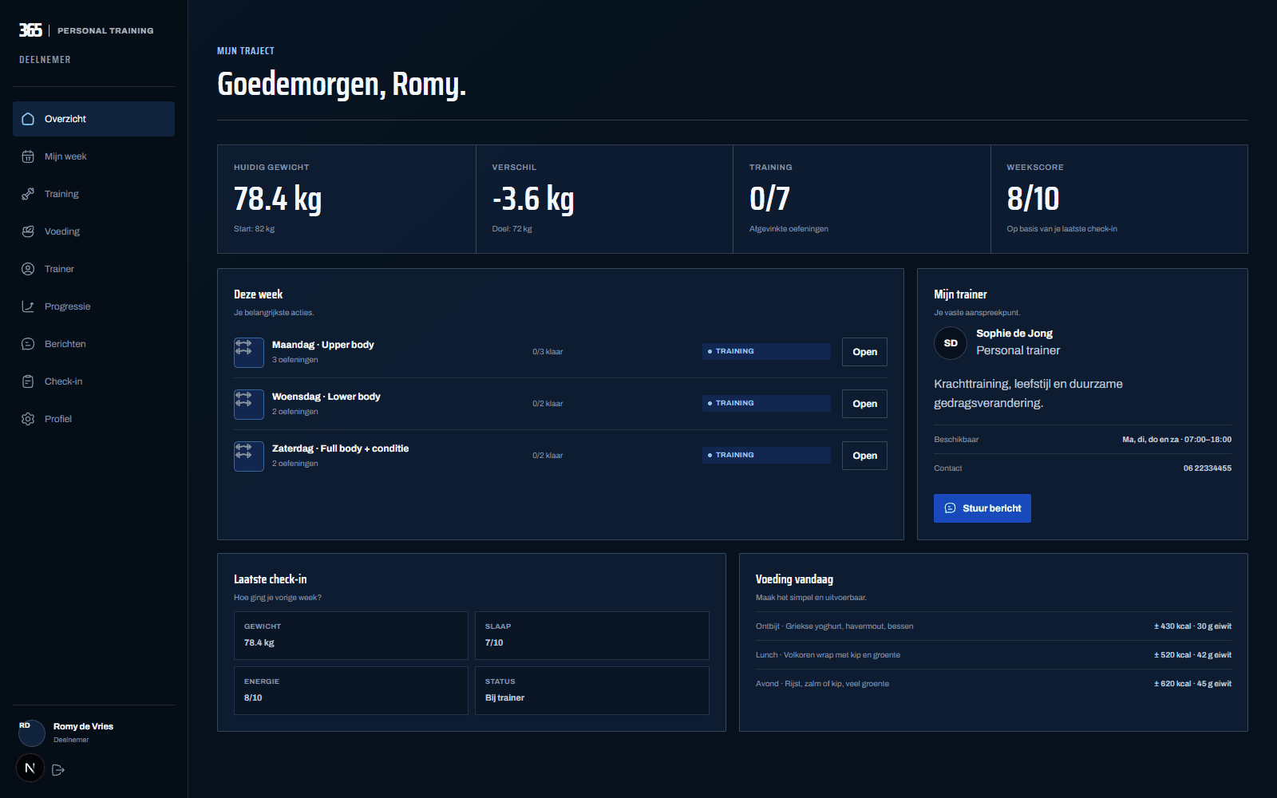
Task: Select the Check-in menu item label
Action: 64,381
